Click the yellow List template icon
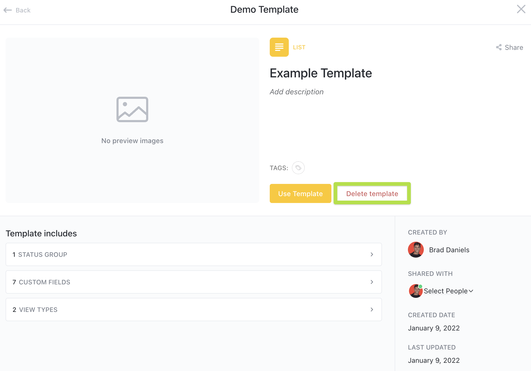Image resolution: width=531 pixels, height=371 pixels. pos(279,47)
